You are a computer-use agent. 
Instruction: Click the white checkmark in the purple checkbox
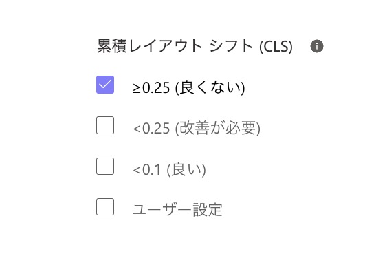(105, 85)
